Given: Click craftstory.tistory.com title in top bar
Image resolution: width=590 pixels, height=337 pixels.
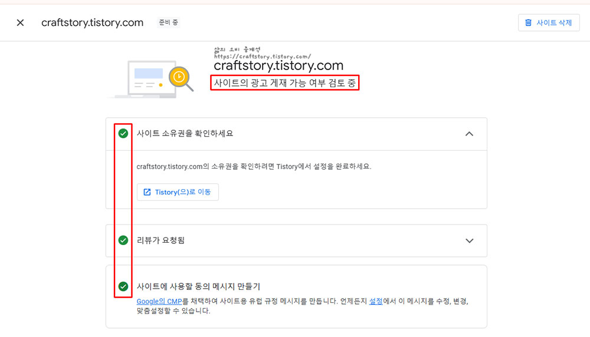Looking at the screenshot, I should point(92,22).
